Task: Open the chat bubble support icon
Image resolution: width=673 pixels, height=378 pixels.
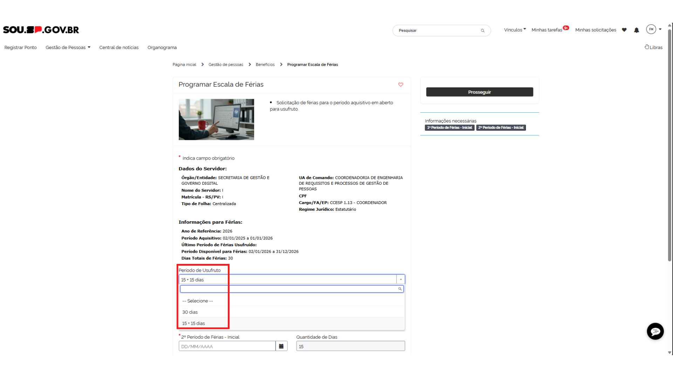Action: [655, 331]
